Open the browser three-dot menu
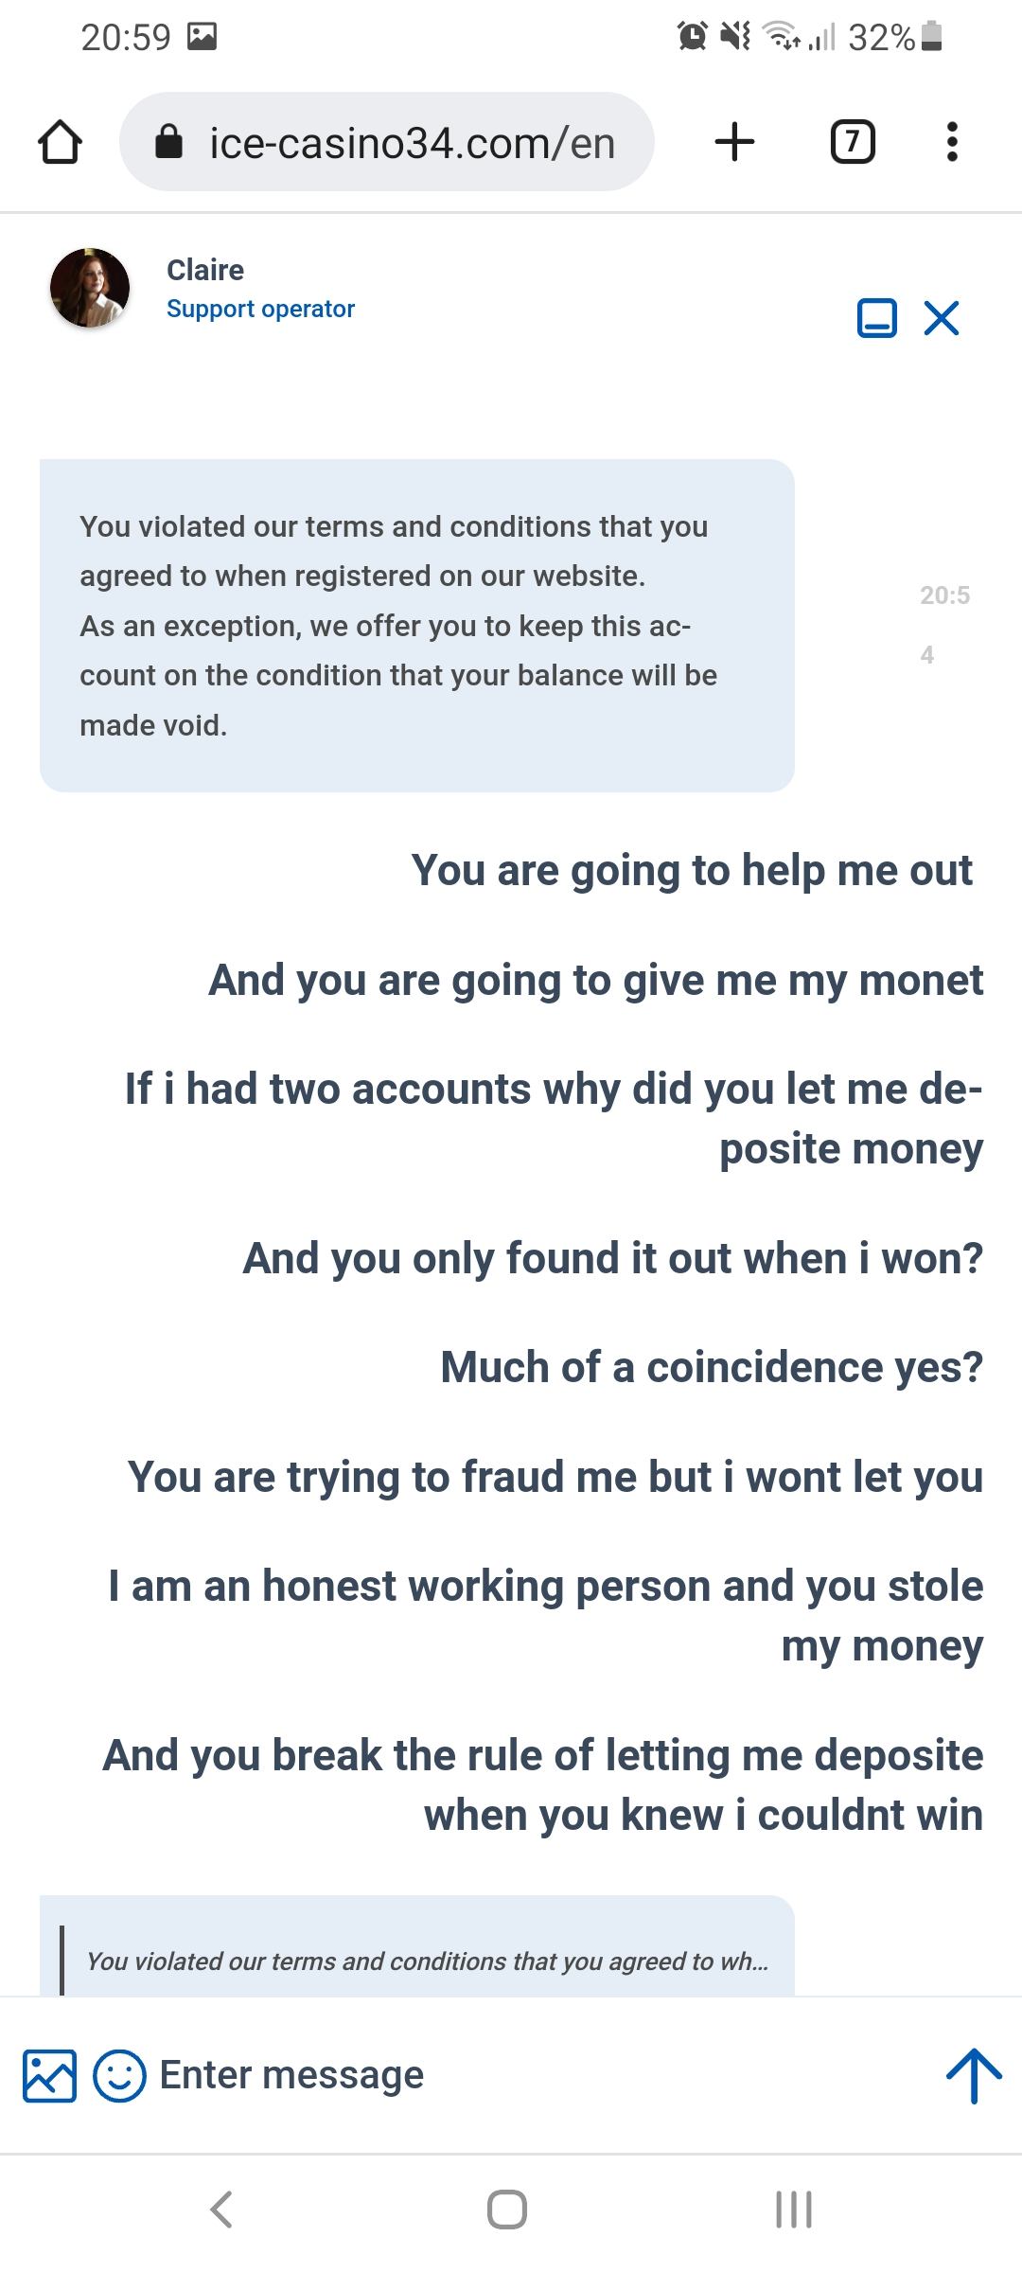1022x2272 pixels. [952, 142]
